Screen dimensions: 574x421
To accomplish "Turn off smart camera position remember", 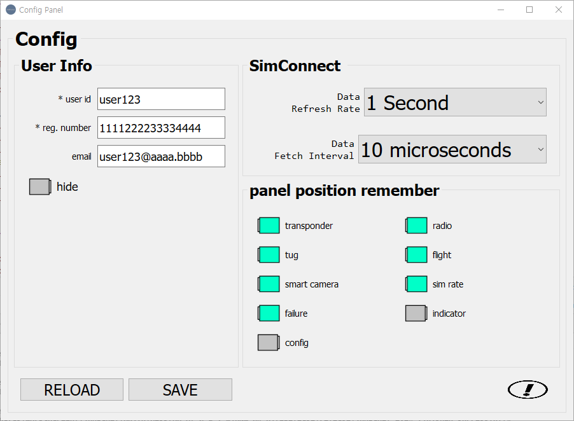I will [x=269, y=284].
